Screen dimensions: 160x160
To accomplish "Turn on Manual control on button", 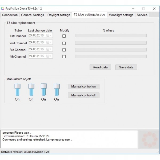I will tap(83, 86).
